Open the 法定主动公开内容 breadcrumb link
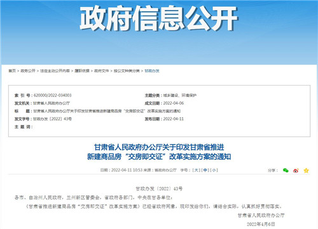Image resolution: width=318 pixels, height=229 pixels. point(55,71)
